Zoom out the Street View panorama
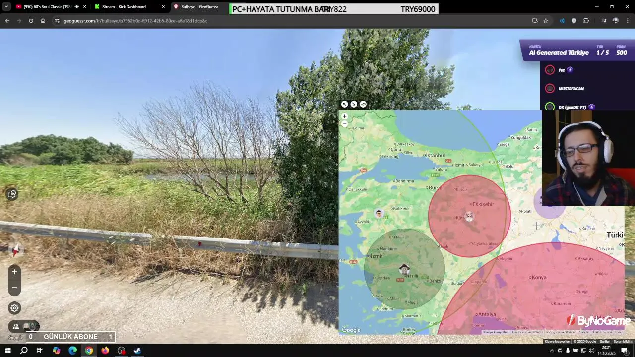The width and height of the screenshot is (635, 357). point(14,288)
